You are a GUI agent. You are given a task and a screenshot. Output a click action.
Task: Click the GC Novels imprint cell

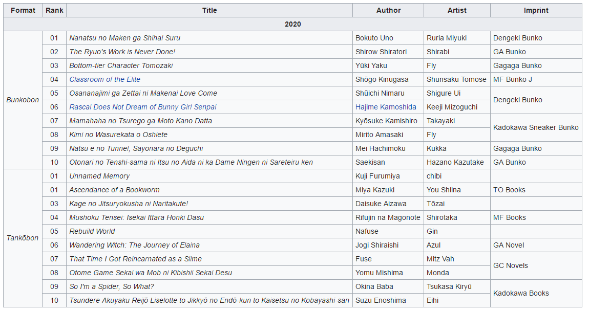coord(536,266)
